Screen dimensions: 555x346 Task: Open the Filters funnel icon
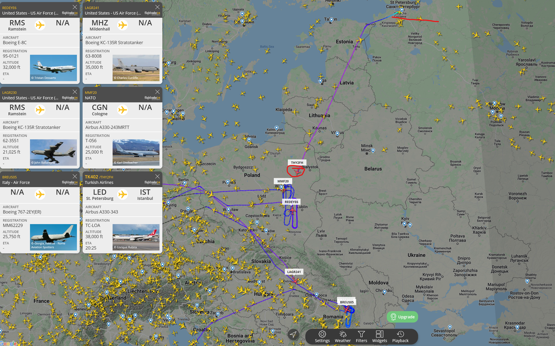pyautogui.click(x=361, y=336)
